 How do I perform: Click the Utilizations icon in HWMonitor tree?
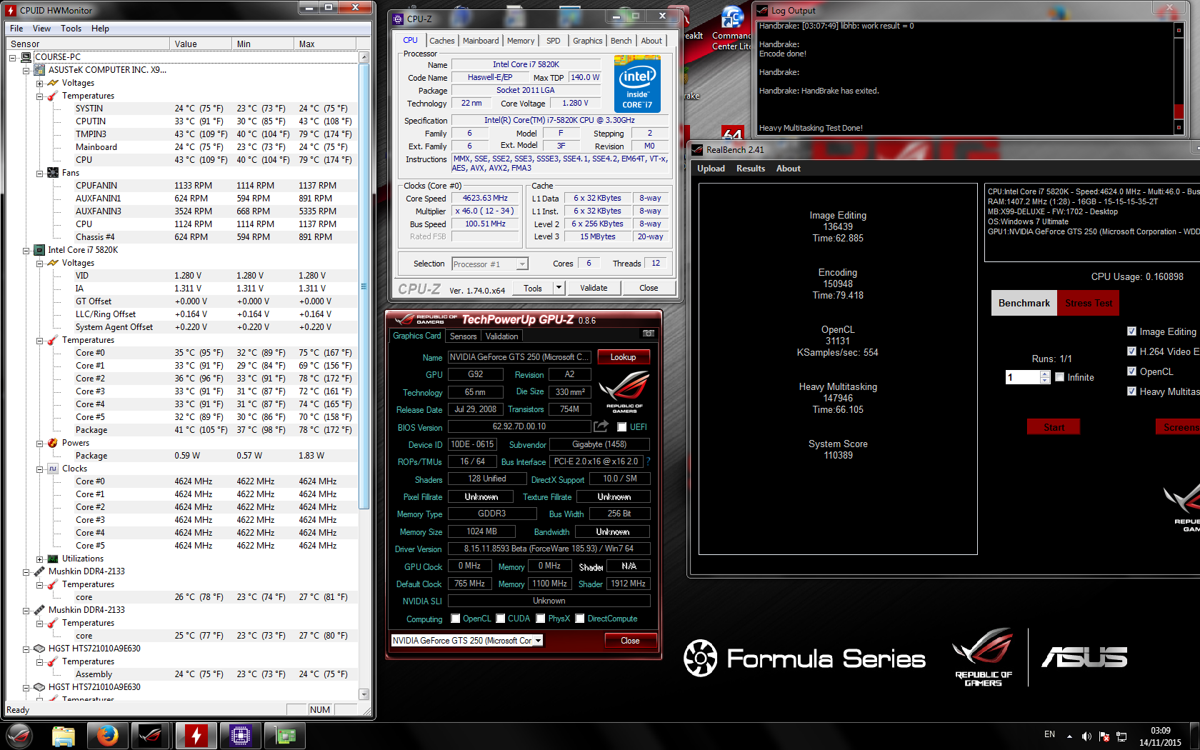(x=53, y=559)
